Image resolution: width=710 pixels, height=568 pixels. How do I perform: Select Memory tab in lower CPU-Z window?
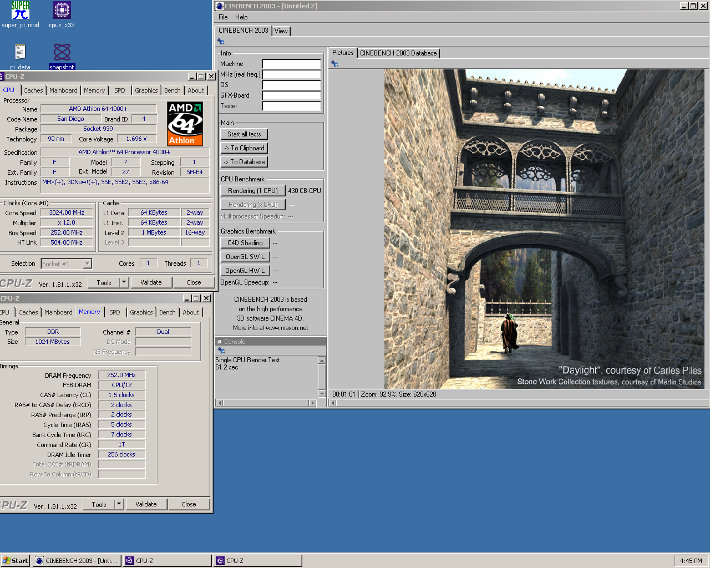point(89,312)
